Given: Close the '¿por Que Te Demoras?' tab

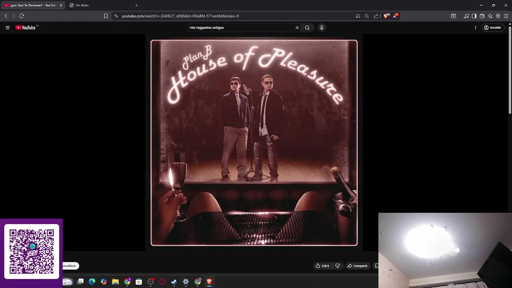Looking at the screenshot, I should (x=61, y=5).
